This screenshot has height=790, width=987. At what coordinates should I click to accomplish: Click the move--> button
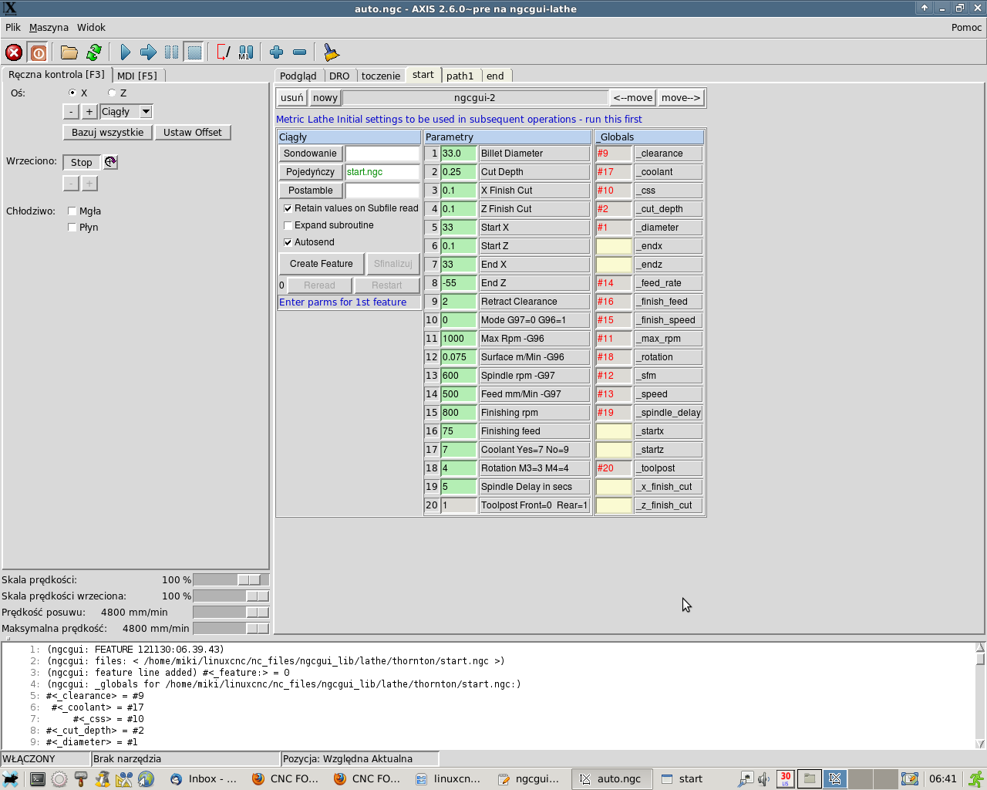[681, 98]
